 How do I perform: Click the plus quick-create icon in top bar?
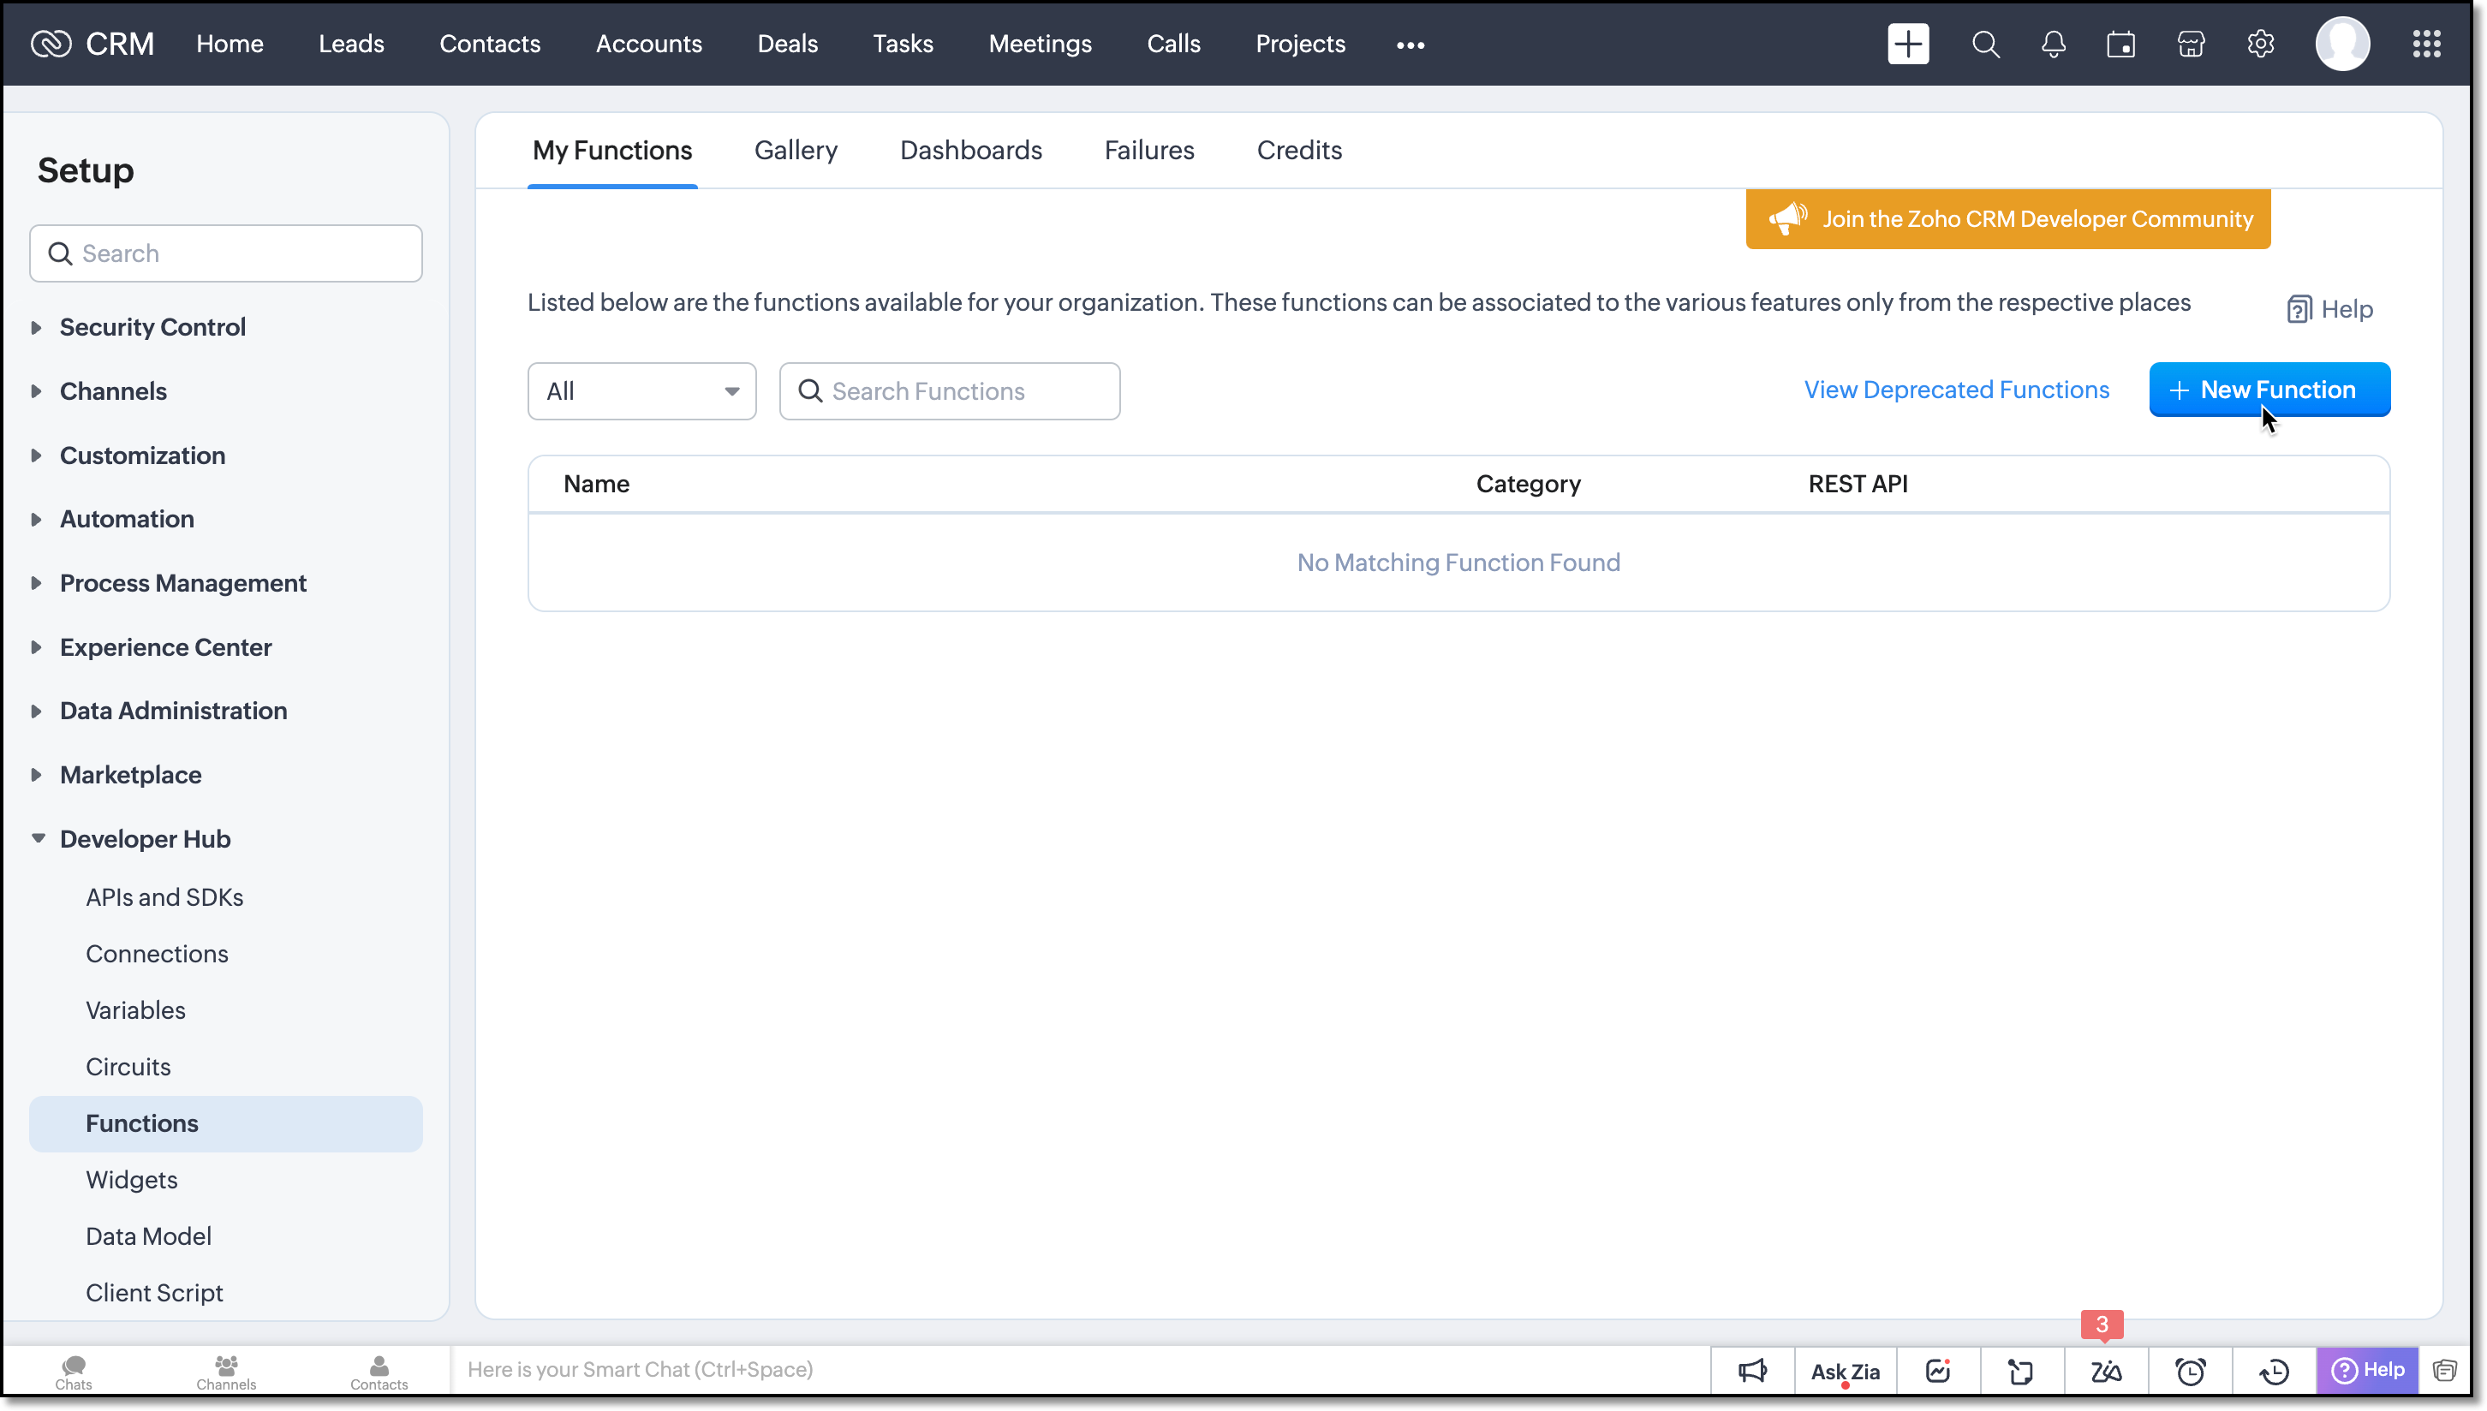[x=1907, y=45]
